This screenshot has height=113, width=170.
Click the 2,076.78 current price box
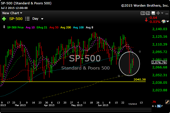[x=159, y=62]
